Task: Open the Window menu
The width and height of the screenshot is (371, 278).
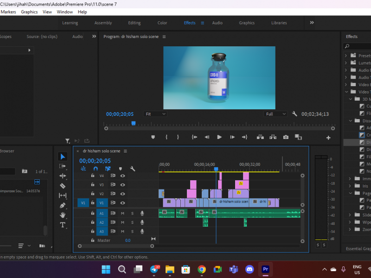Action: coord(65,12)
